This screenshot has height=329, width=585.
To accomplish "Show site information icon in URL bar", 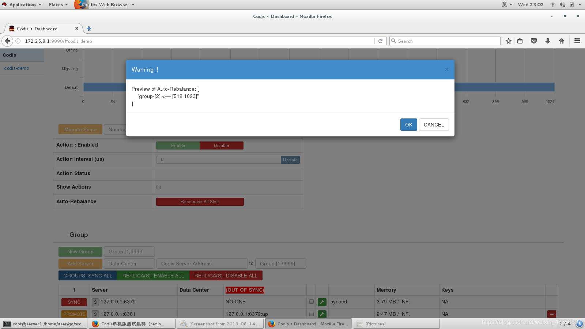I will pos(18,41).
